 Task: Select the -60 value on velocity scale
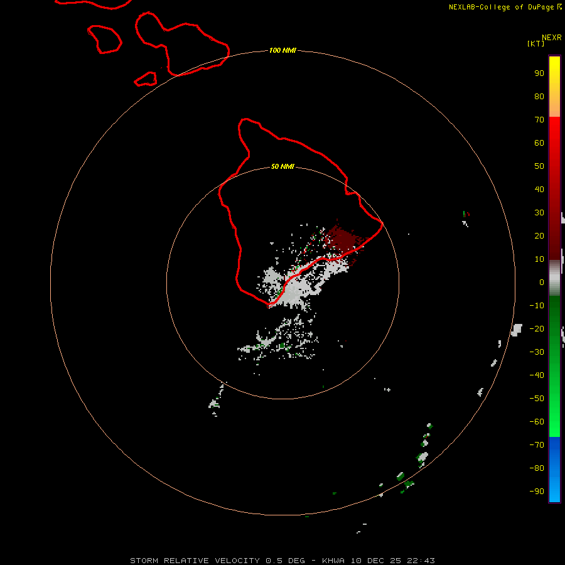click(x=537, y=422)
